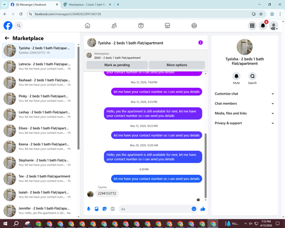Screen dimensions: 285x228
Task: Click the conversation header title Tyeisha
Action: pyautogui.click(x=131, y=43)
